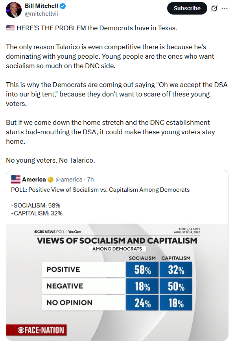Click the CBS News Poll YouGov logo
This screenshot has width=234, height=341.
57,232
